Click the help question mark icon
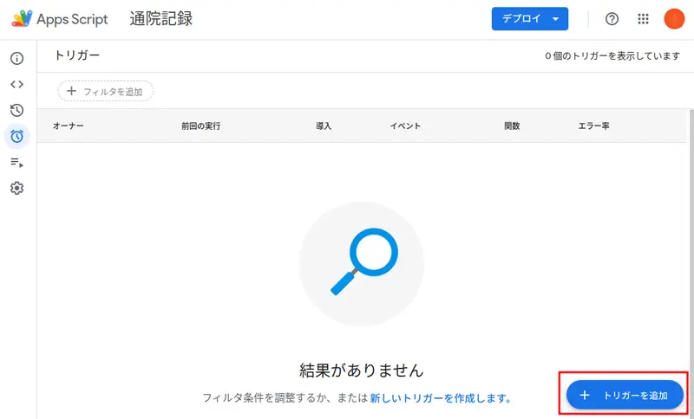The image size is (694, 419). pyautogui.click(x=612, y=19)
